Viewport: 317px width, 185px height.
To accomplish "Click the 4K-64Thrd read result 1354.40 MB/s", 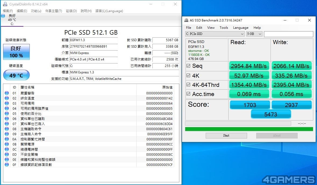I will pos(249,85).
